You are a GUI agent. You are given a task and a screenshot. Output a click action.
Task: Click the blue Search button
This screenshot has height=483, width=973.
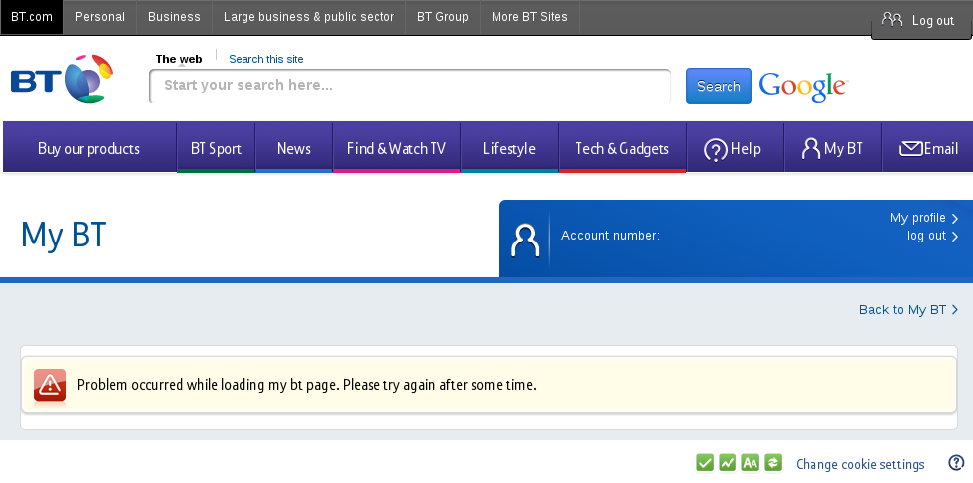(719, 86)
